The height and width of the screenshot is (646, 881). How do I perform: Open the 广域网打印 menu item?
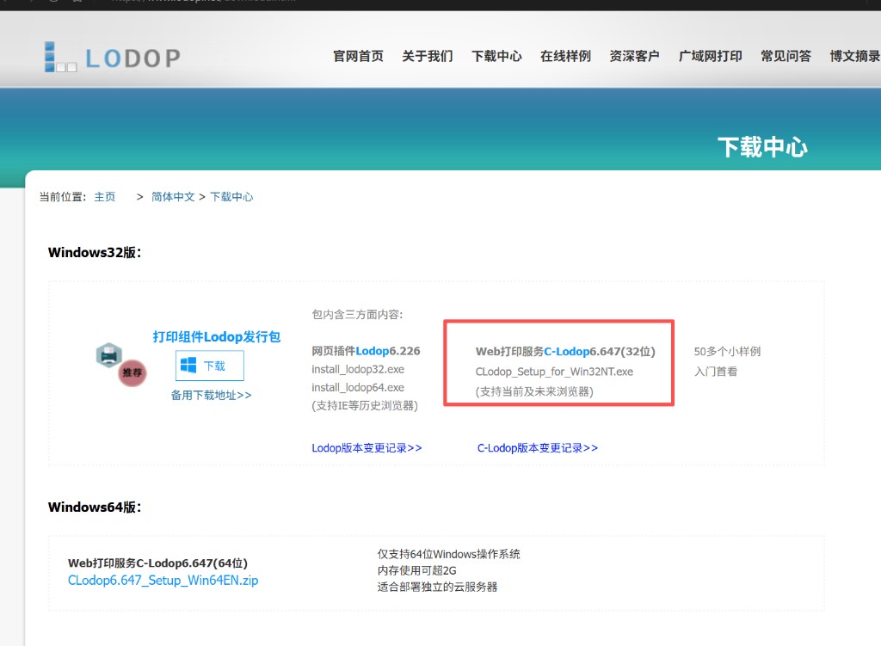(x=710, y=56)
